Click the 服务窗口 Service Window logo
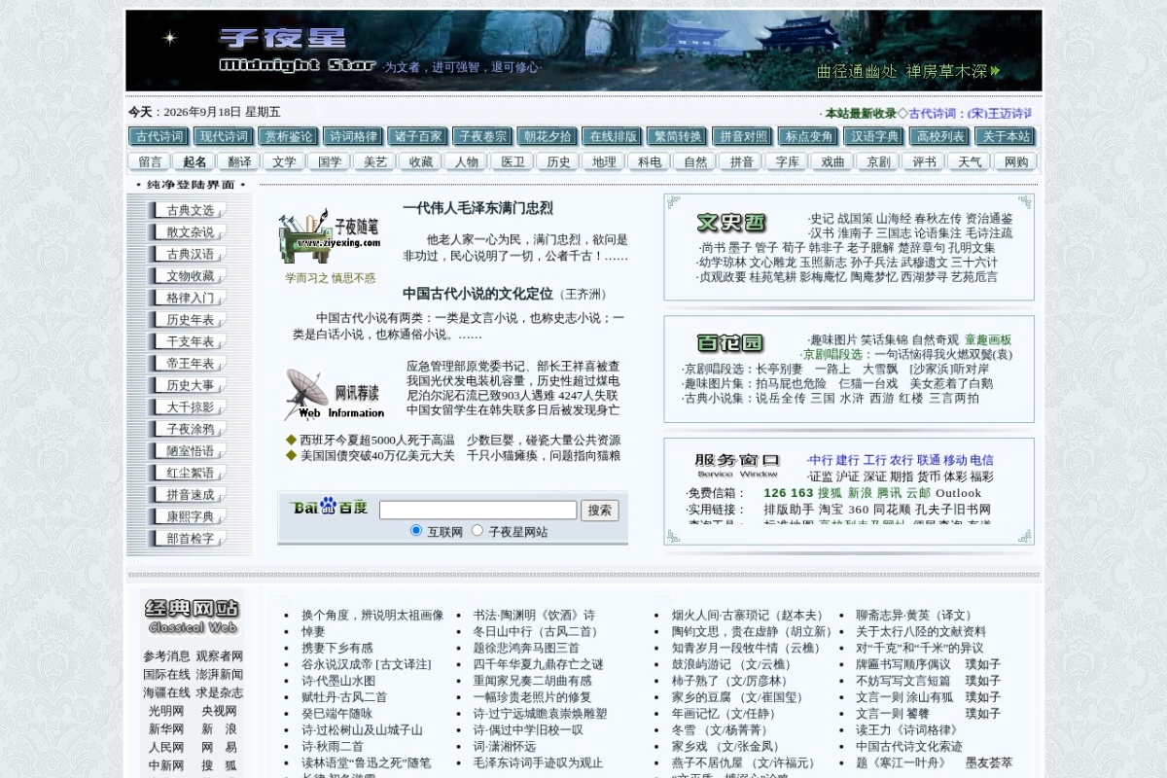 click(737, 466)
